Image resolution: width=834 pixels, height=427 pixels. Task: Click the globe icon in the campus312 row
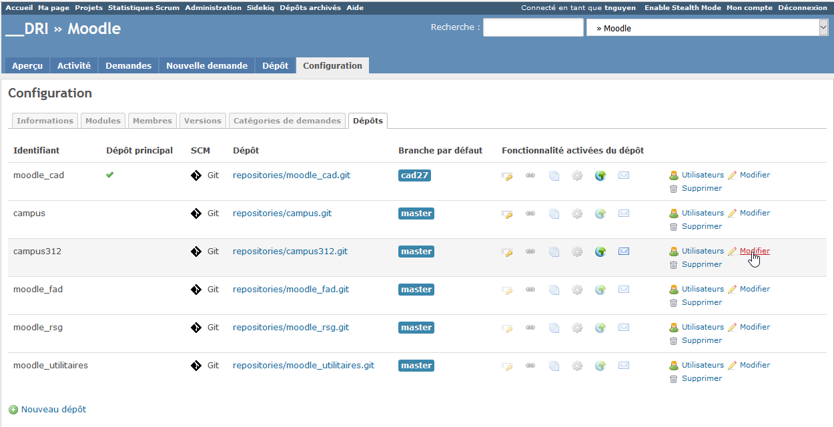point(600,252)
